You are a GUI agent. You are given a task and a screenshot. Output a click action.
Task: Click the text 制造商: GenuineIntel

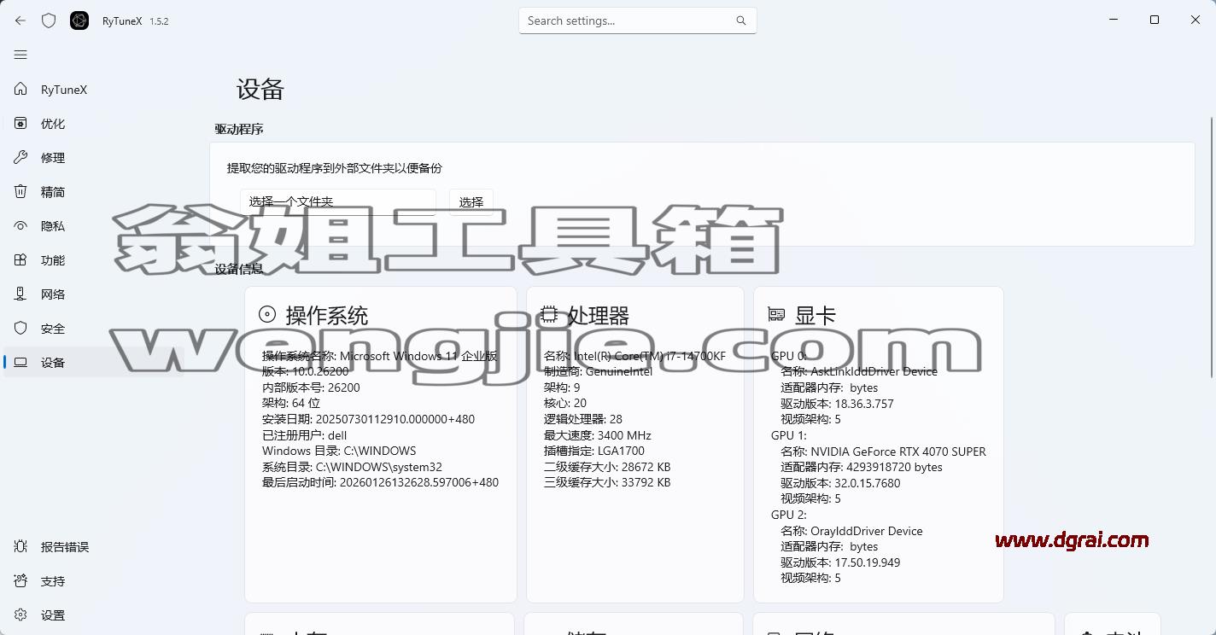(598, 371)
